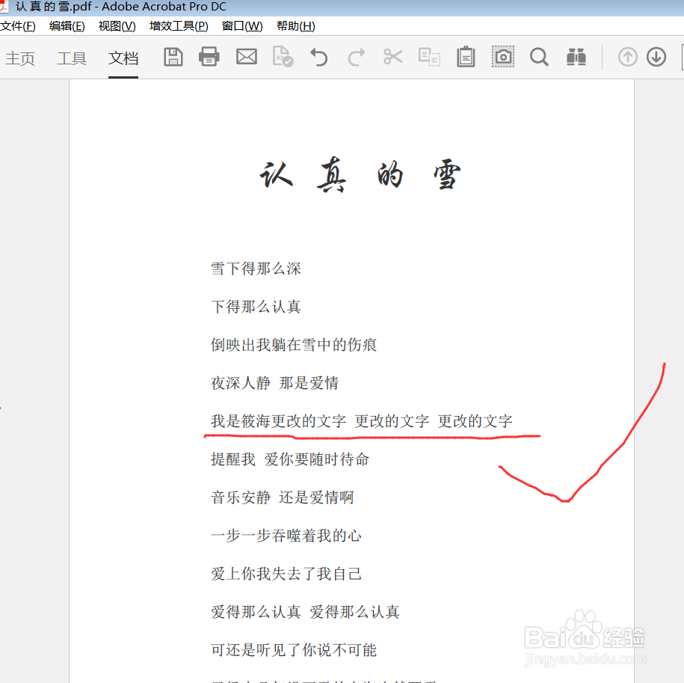This screenshot has width=684, height=683.
Task: Open the 编辑(E) menu
Action: point(67,26)
